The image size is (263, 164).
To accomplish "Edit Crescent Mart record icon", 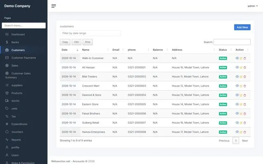I will (241, 86).
